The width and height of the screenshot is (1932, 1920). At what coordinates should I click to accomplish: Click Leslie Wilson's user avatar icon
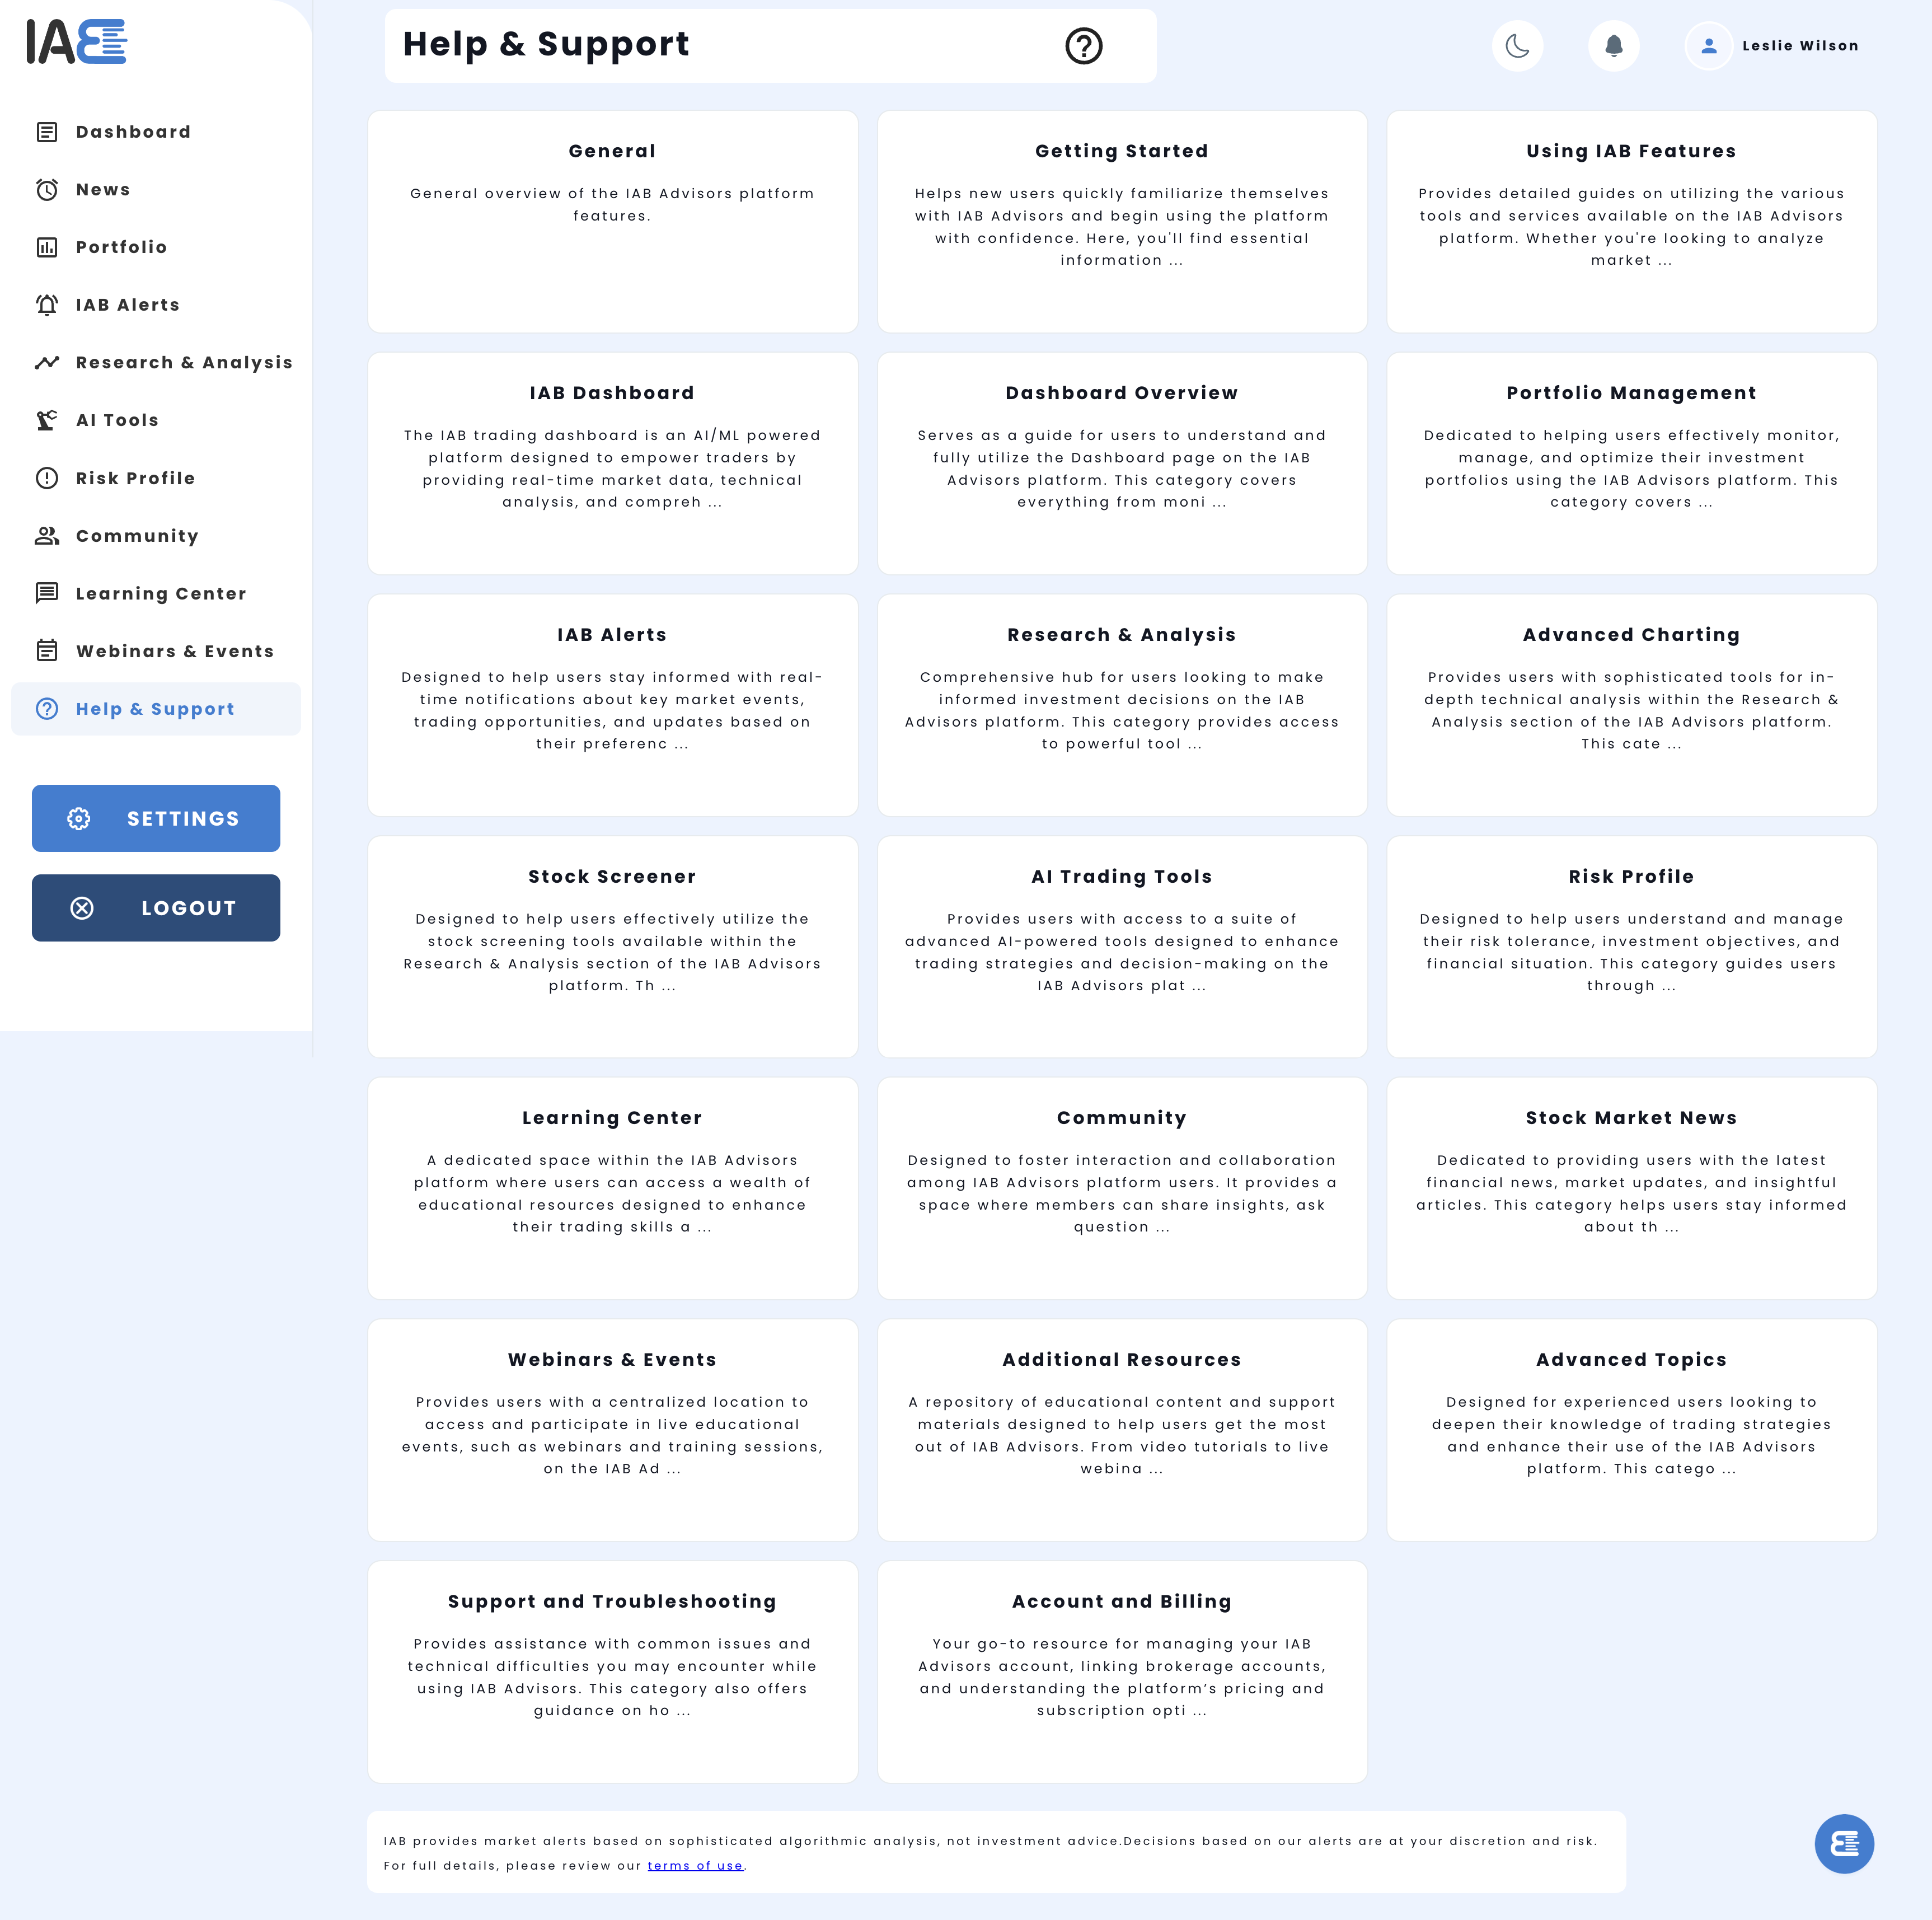point(1709,46)
